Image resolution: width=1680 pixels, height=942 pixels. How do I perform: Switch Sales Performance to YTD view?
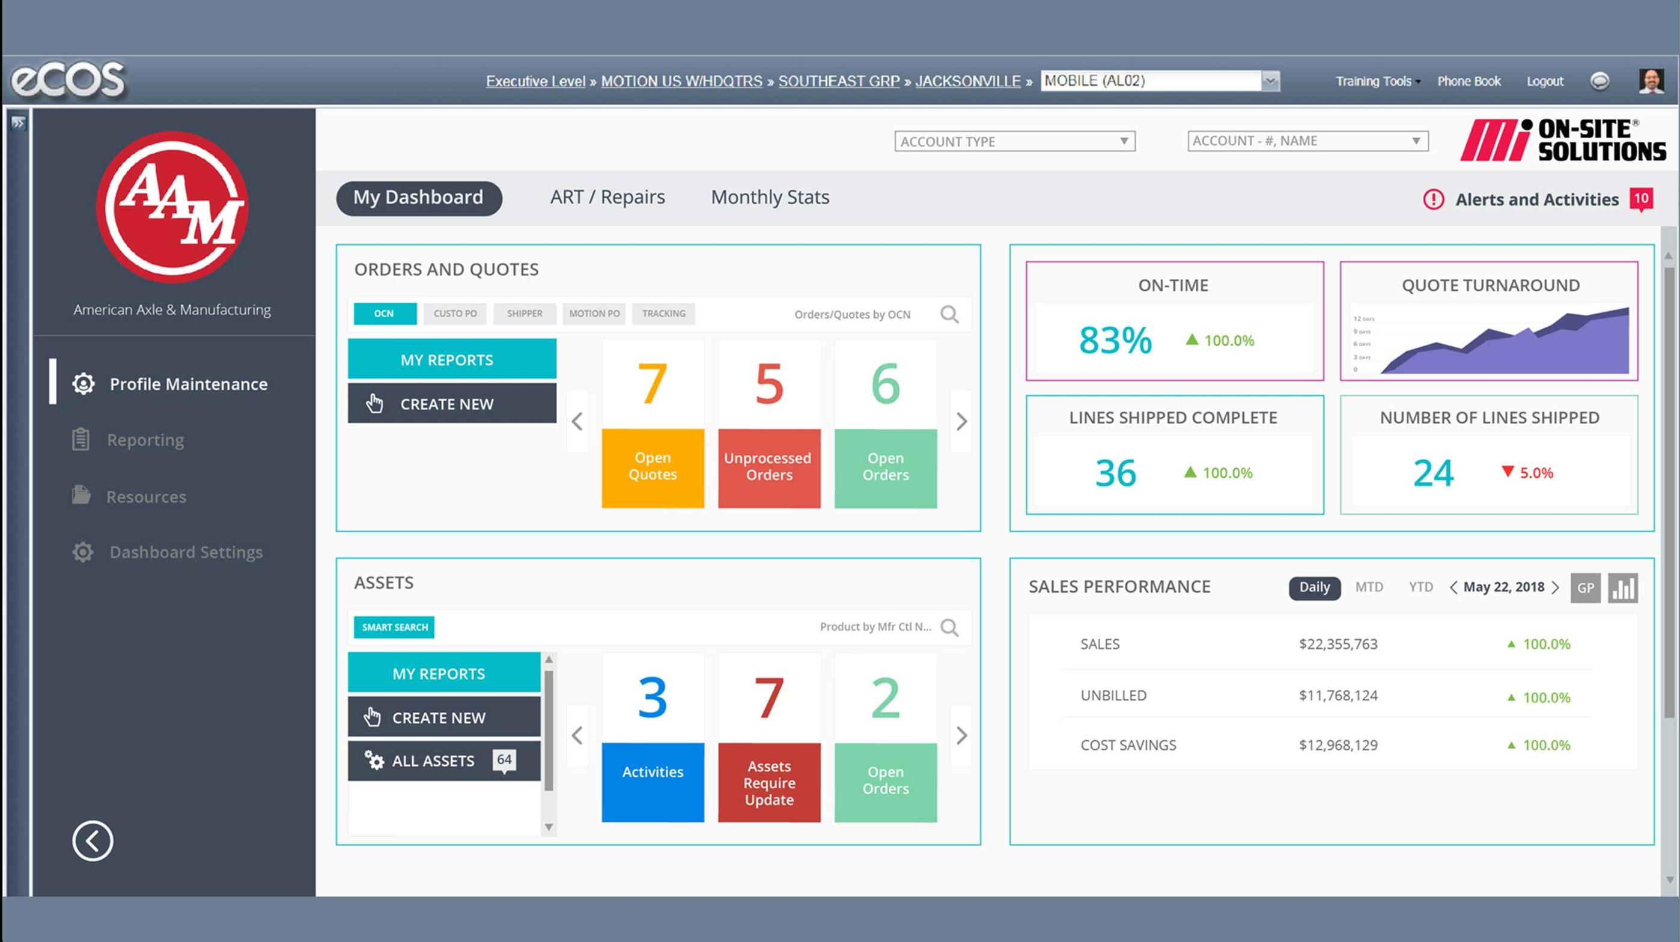1420,587
